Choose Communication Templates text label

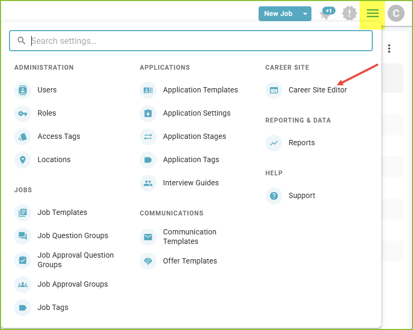[190, 237]
